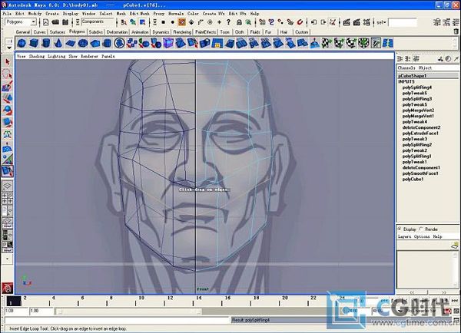Open the Object menu in Channel Box
The height and width of the screenshot is (333, 461).
[425, 68]
